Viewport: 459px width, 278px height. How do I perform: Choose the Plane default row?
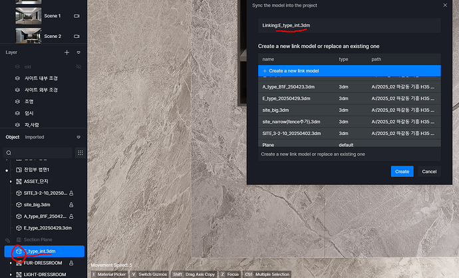(349, 144)
